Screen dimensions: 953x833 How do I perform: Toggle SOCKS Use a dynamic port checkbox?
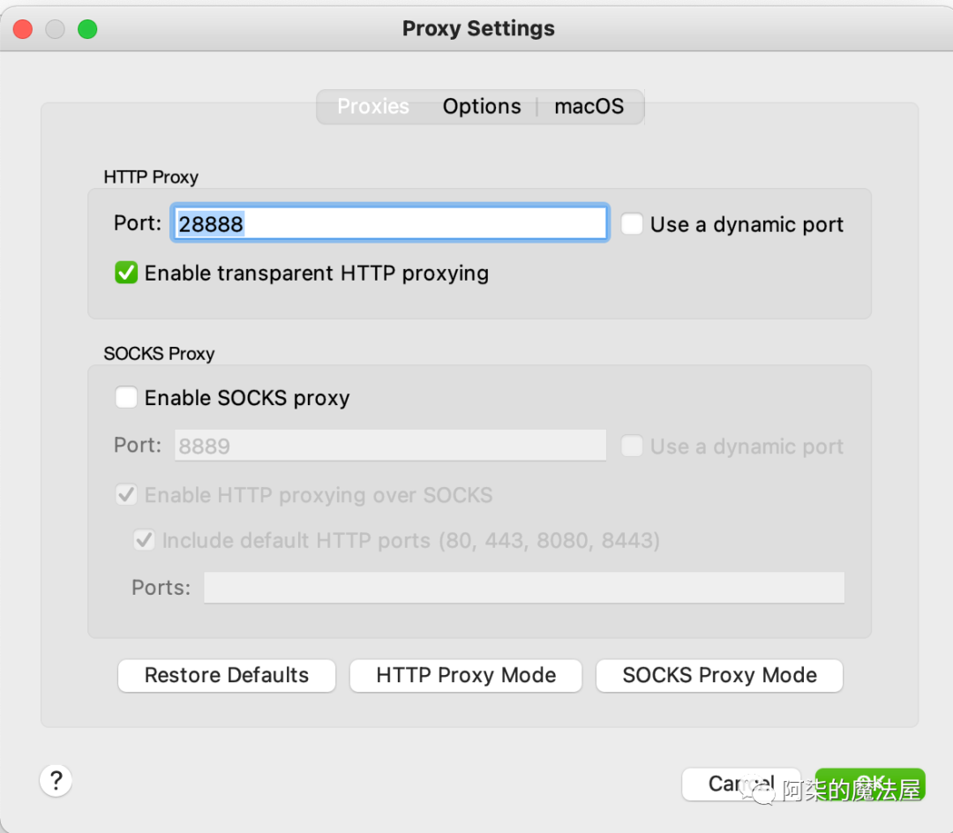click(x=632, y=447)
